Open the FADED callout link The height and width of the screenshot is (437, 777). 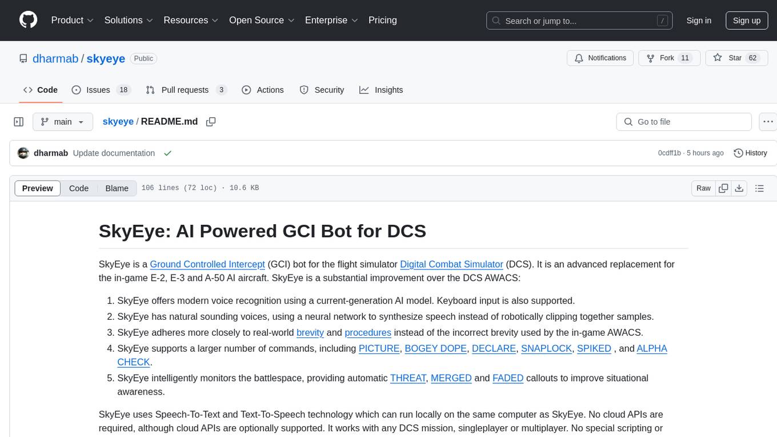point(508,378)
